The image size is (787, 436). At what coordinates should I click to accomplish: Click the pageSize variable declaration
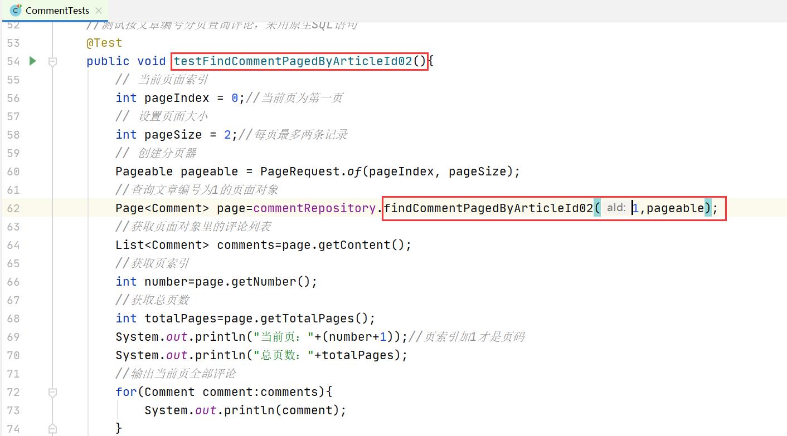coord(173,135)
